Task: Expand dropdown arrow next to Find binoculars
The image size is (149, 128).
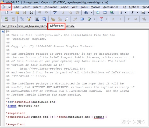Action: click(91, 12)
